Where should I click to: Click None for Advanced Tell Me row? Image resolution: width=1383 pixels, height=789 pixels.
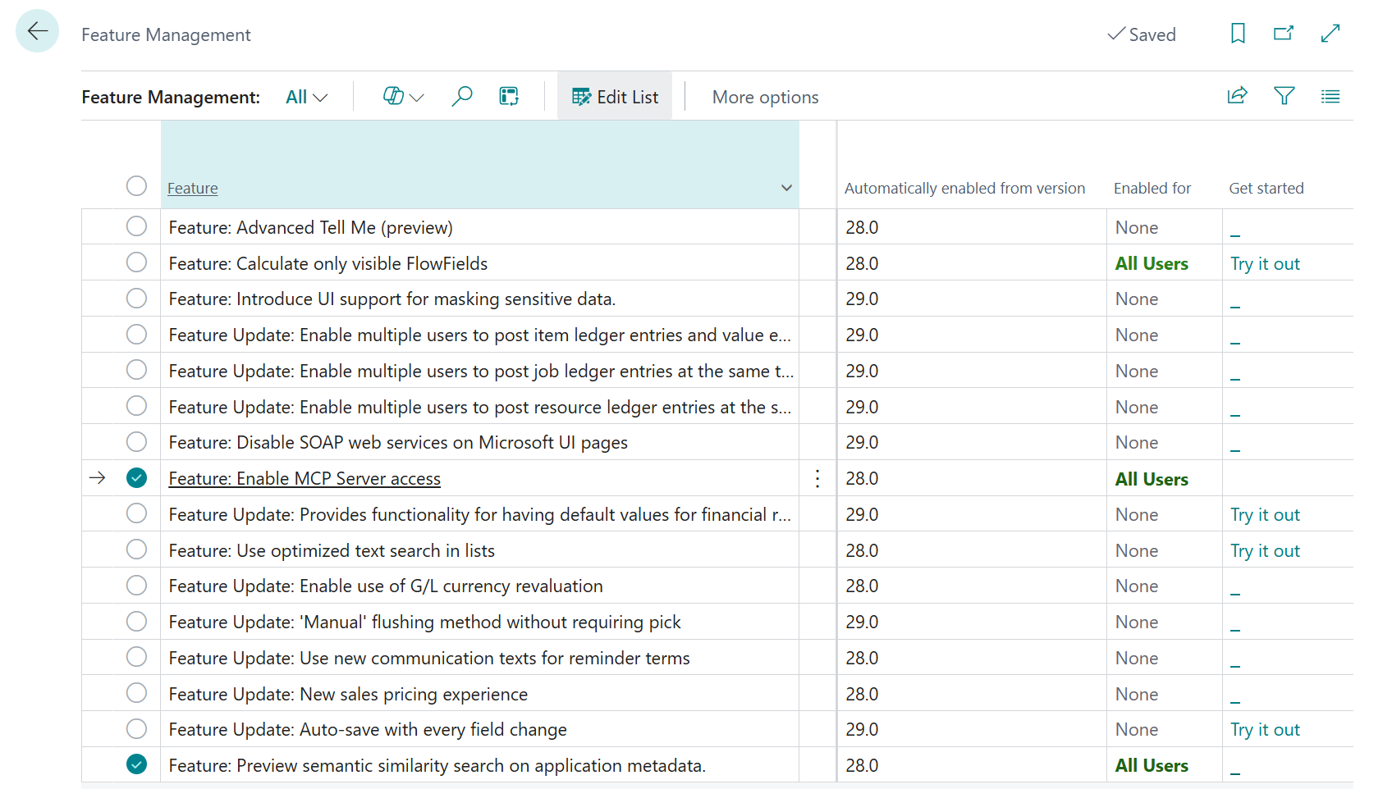pos(1137,227)
